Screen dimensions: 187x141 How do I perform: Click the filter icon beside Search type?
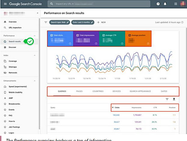pos(46,22)
